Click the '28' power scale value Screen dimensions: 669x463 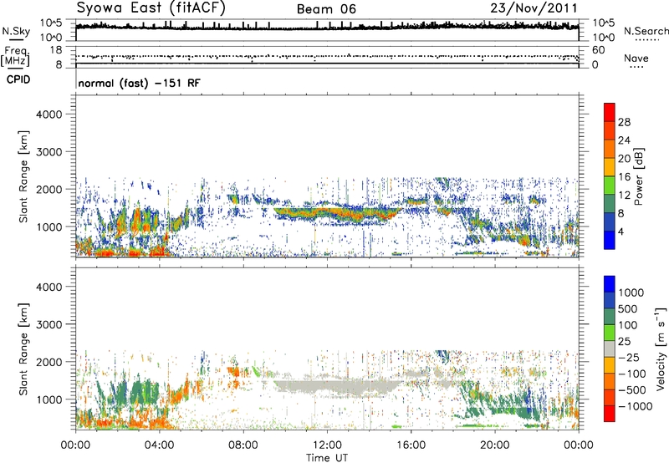click(624, 122)
